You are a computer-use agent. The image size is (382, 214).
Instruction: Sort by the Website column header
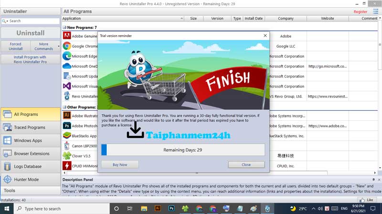click(328, 19)
